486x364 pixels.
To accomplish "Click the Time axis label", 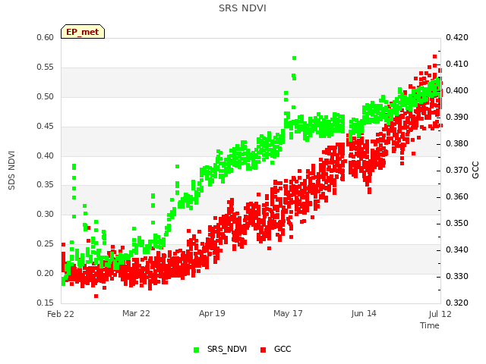I will [x=430, y=325].
